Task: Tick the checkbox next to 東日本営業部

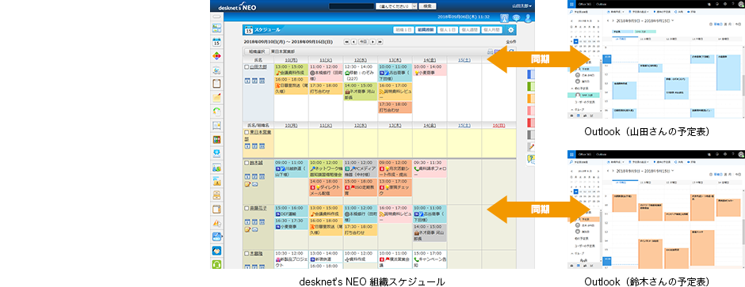Action: tap(246, 133)
